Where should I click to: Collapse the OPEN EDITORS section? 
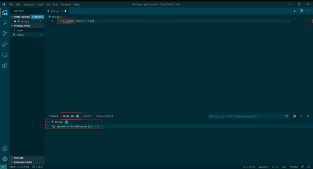point(12,17)
